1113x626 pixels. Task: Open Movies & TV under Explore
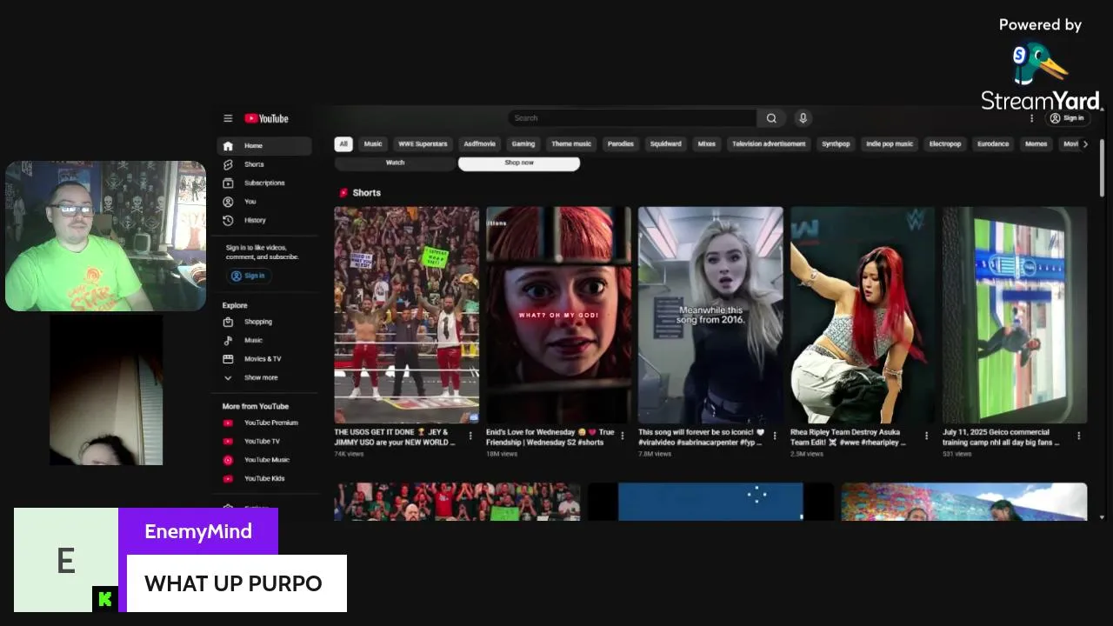click(x=264, y=359)
